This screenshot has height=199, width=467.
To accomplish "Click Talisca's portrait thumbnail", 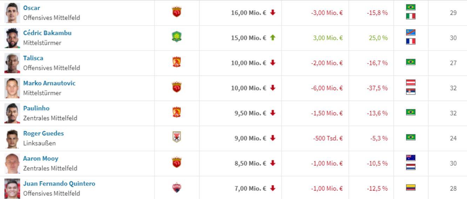I will 12,63.
